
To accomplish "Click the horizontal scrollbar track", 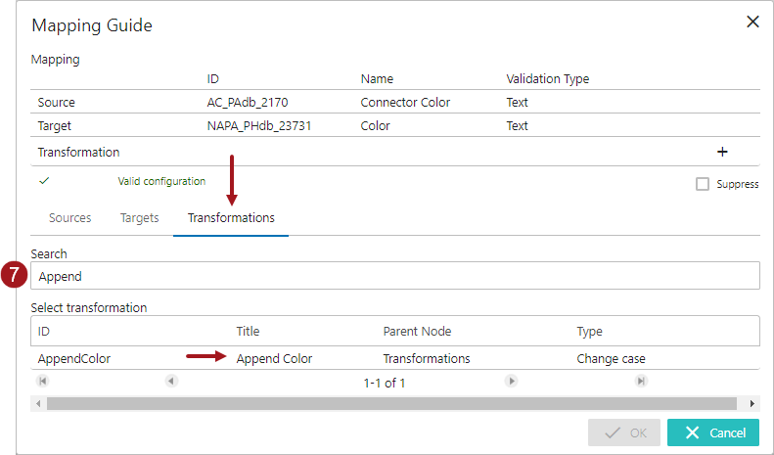I will point(391,403).
